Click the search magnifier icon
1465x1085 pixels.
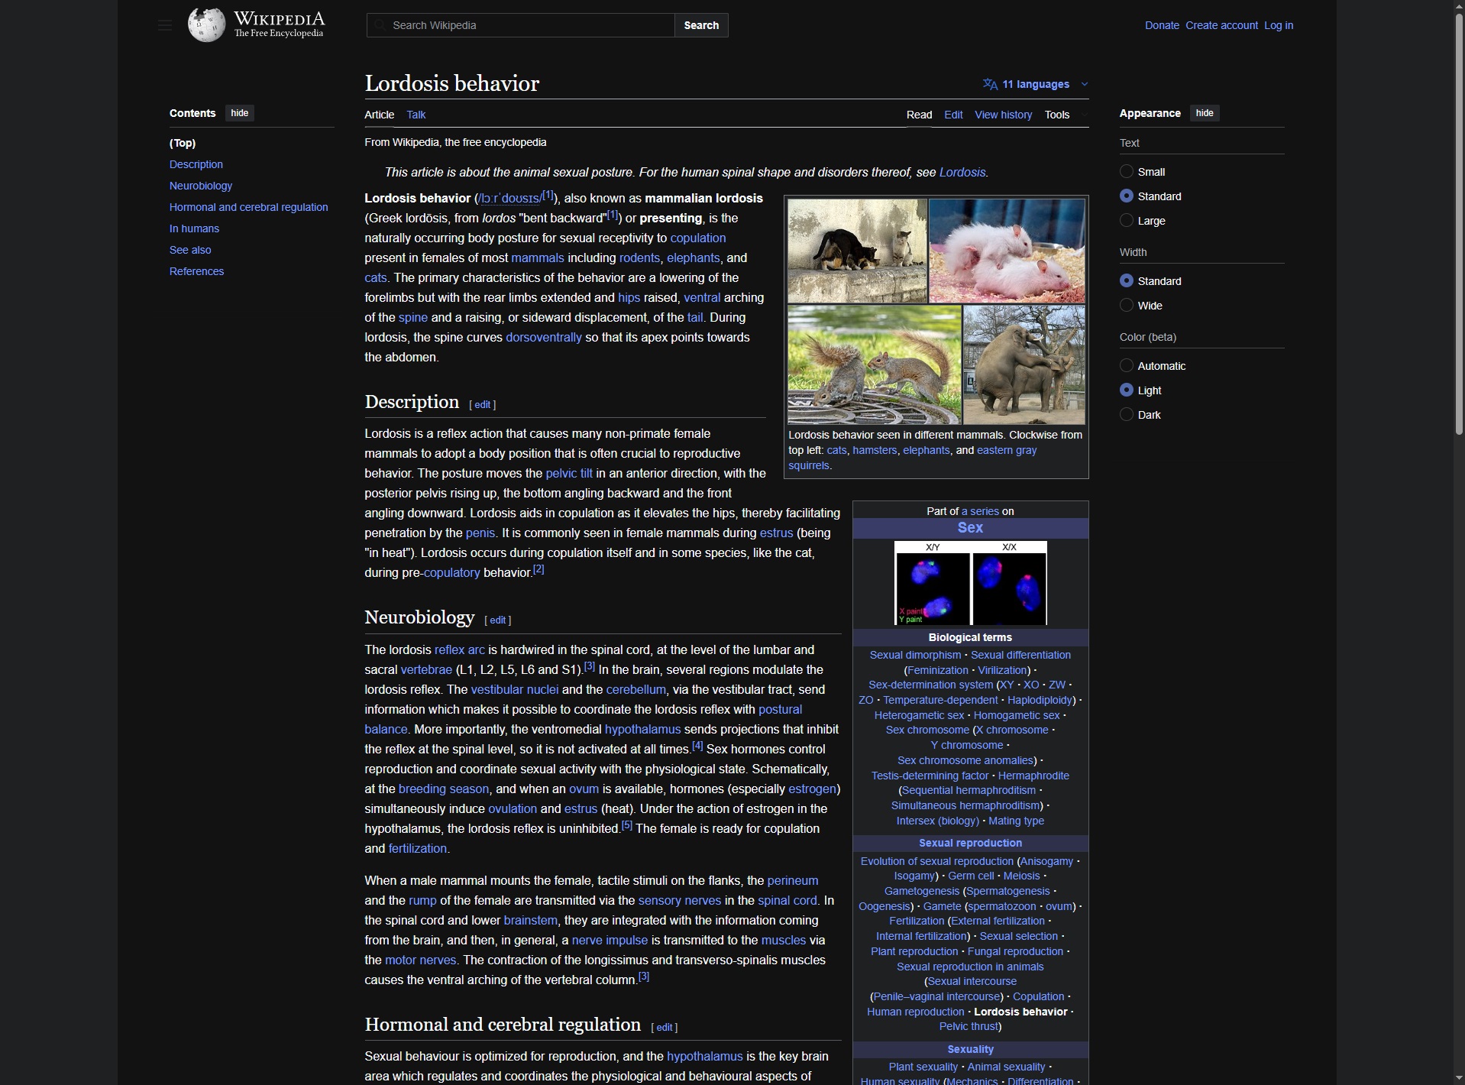point(380,25)
